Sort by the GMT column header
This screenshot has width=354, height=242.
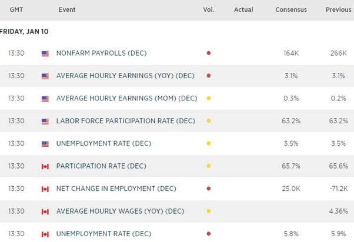click(15, 9)
